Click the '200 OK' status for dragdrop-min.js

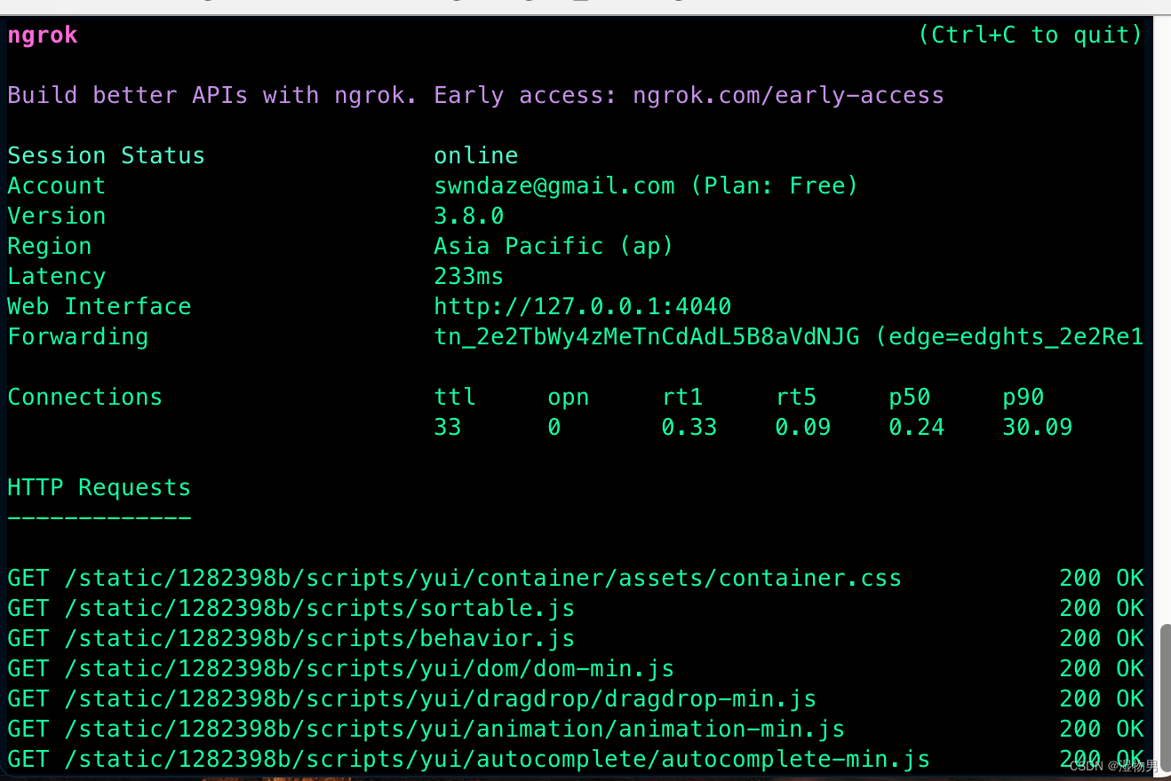pyautogui.click(x=1102, y=698)
